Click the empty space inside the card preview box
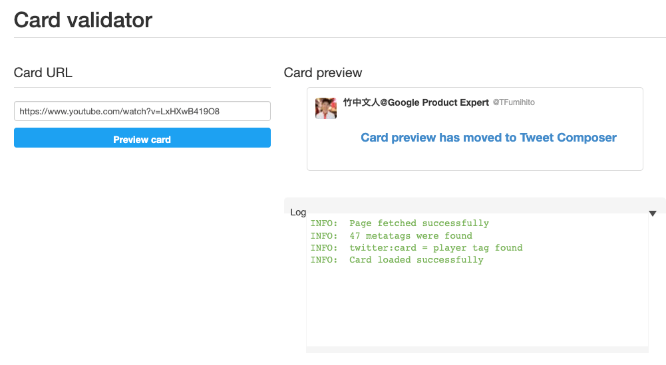The width and height of the screenshot is (666, 365). pyautogui.click(x=475, y=158)
